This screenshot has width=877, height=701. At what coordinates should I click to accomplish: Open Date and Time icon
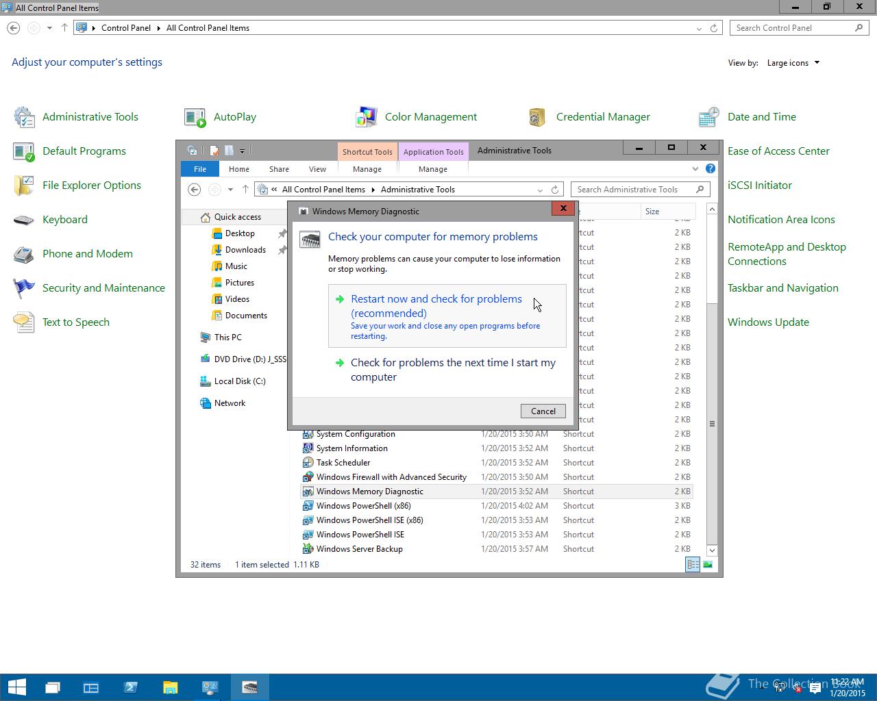709,117
